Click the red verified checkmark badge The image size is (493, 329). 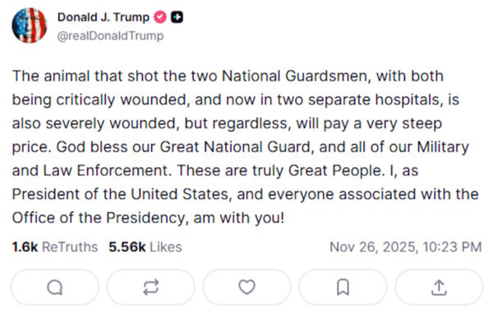point(162,17)
